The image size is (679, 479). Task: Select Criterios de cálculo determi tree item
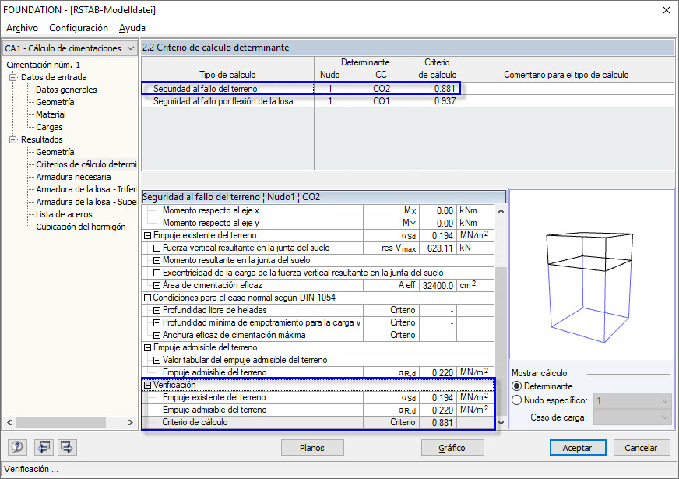86,164
